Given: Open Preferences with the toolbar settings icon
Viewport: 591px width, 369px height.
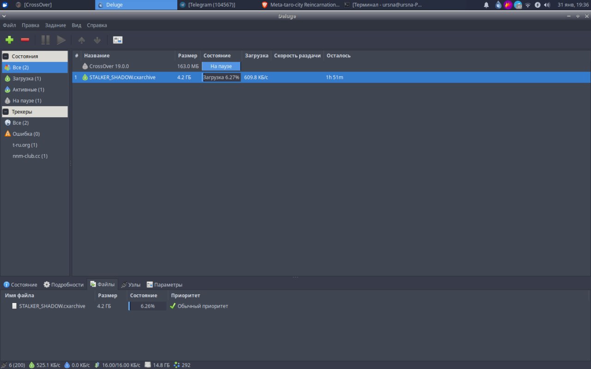Looking at the screenshot, I should [x=118, y=40].
